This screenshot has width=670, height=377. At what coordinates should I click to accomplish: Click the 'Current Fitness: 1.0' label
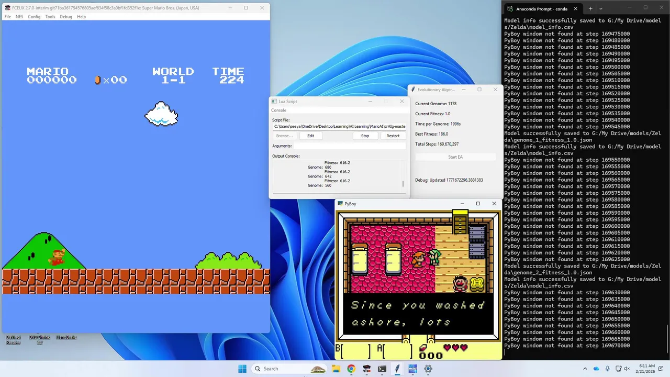point(433,114)
